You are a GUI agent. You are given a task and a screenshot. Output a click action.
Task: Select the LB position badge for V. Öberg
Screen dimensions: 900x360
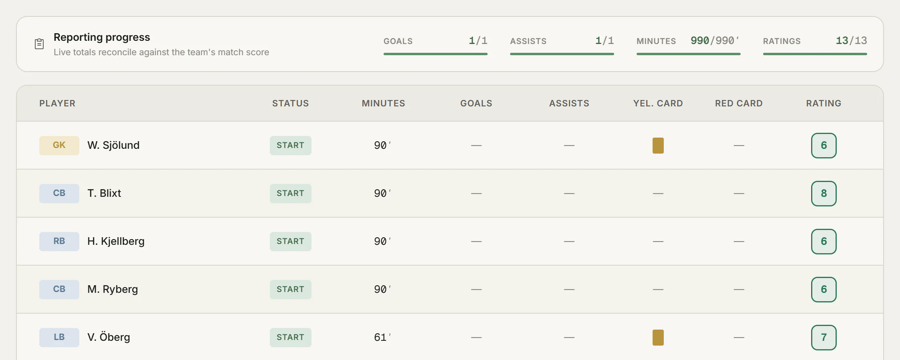click(59, 337)
